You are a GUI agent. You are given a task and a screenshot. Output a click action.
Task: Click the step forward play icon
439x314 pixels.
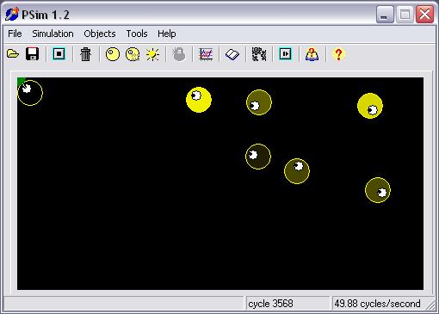[285, 54]
